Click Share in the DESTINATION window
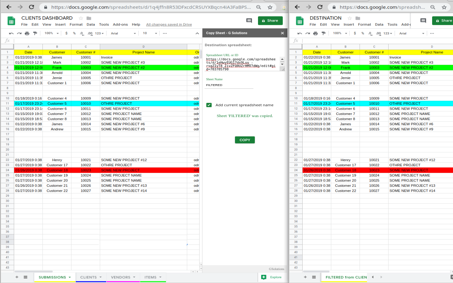This screenshot has height=283, width=453. pyautogui.click(x=442, y=21)
